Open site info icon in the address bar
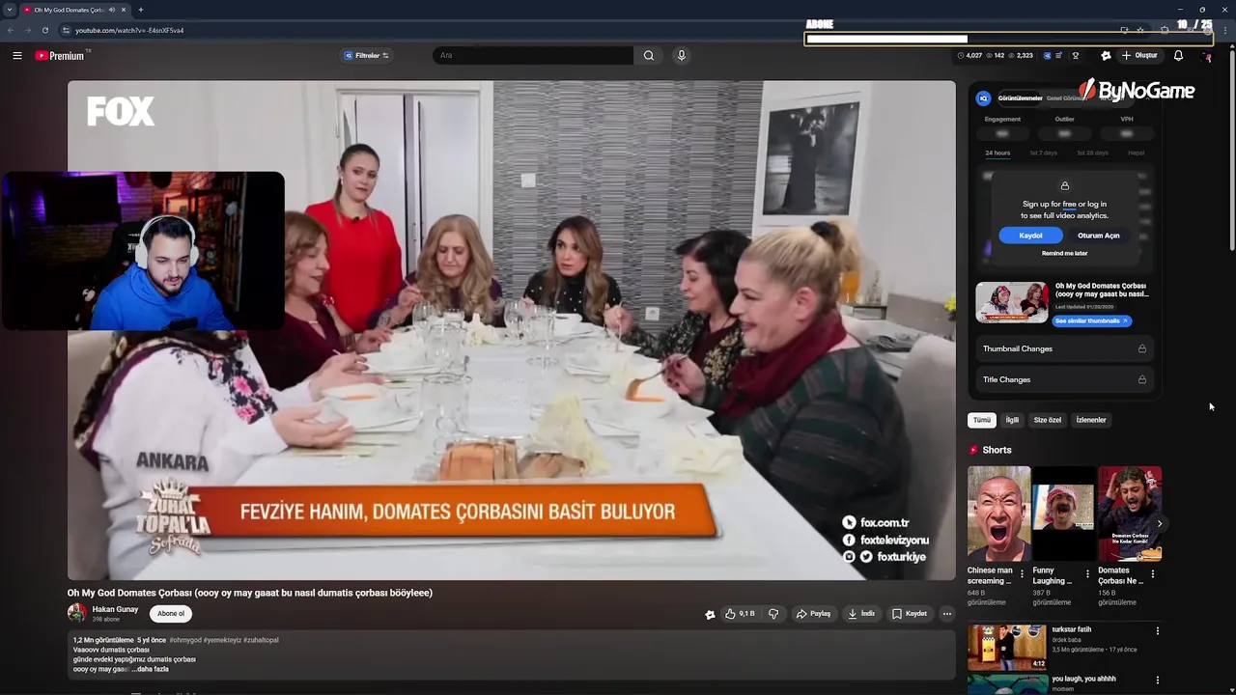This screenshot has height=695, width=1236. [x=67, y=30]
